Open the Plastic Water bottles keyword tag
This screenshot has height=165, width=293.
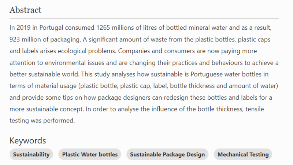(90, 154)
